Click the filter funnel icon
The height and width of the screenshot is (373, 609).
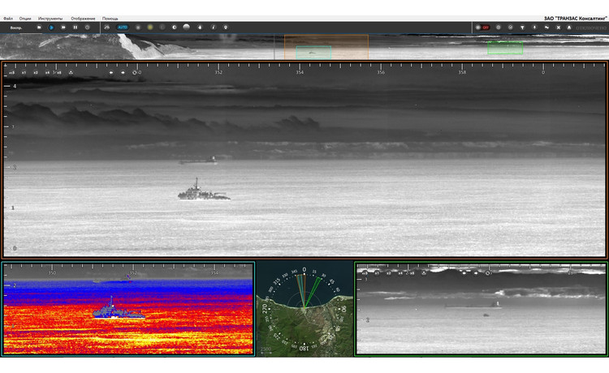(x=522, y=27)
